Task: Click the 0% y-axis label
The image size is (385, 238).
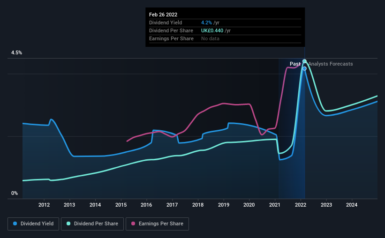Action: pos(15,193)
